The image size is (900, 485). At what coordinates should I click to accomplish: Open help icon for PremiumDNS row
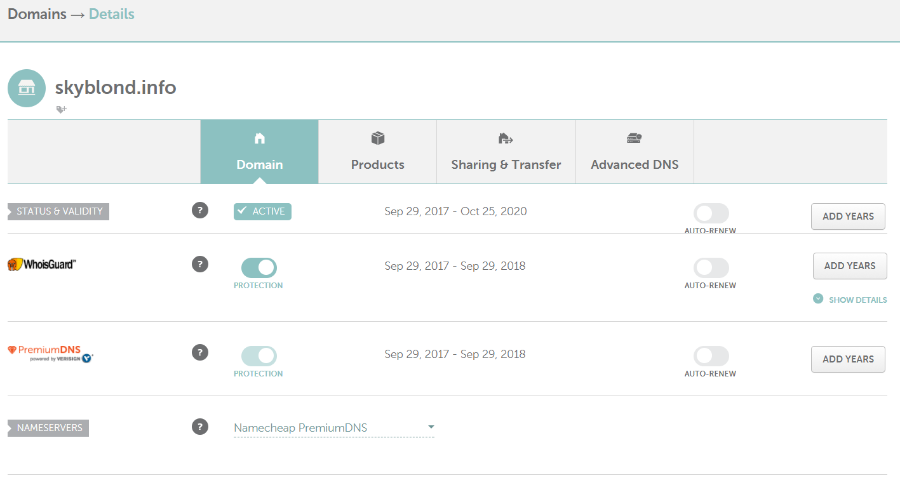tap(200, 352)
